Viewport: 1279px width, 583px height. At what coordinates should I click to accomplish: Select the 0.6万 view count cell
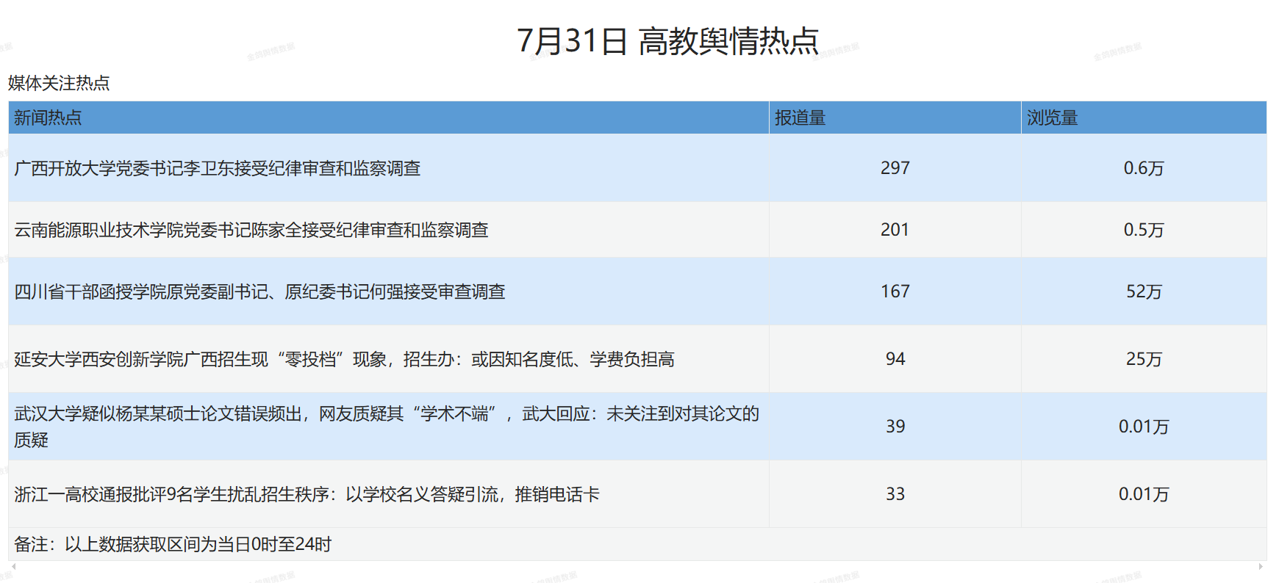tap(1144, 168)
